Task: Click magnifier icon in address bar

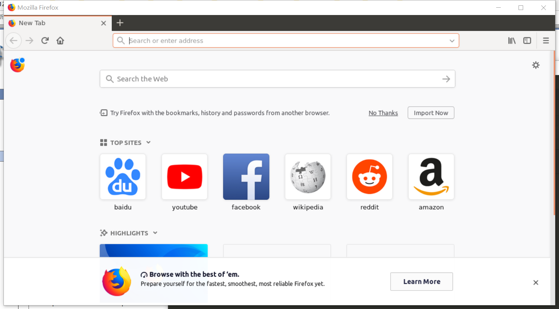Action: pos(121,40)
